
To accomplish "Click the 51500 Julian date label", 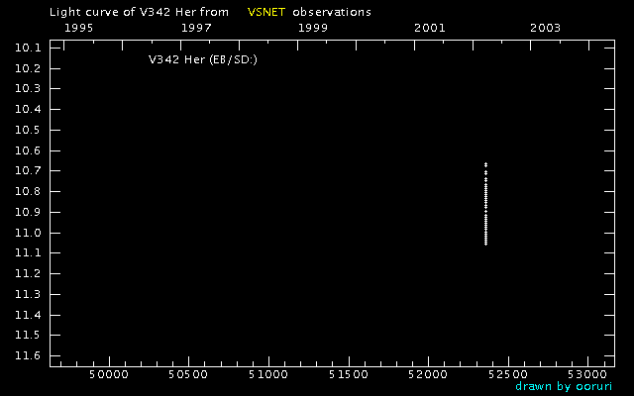I will tap(349, 374).
